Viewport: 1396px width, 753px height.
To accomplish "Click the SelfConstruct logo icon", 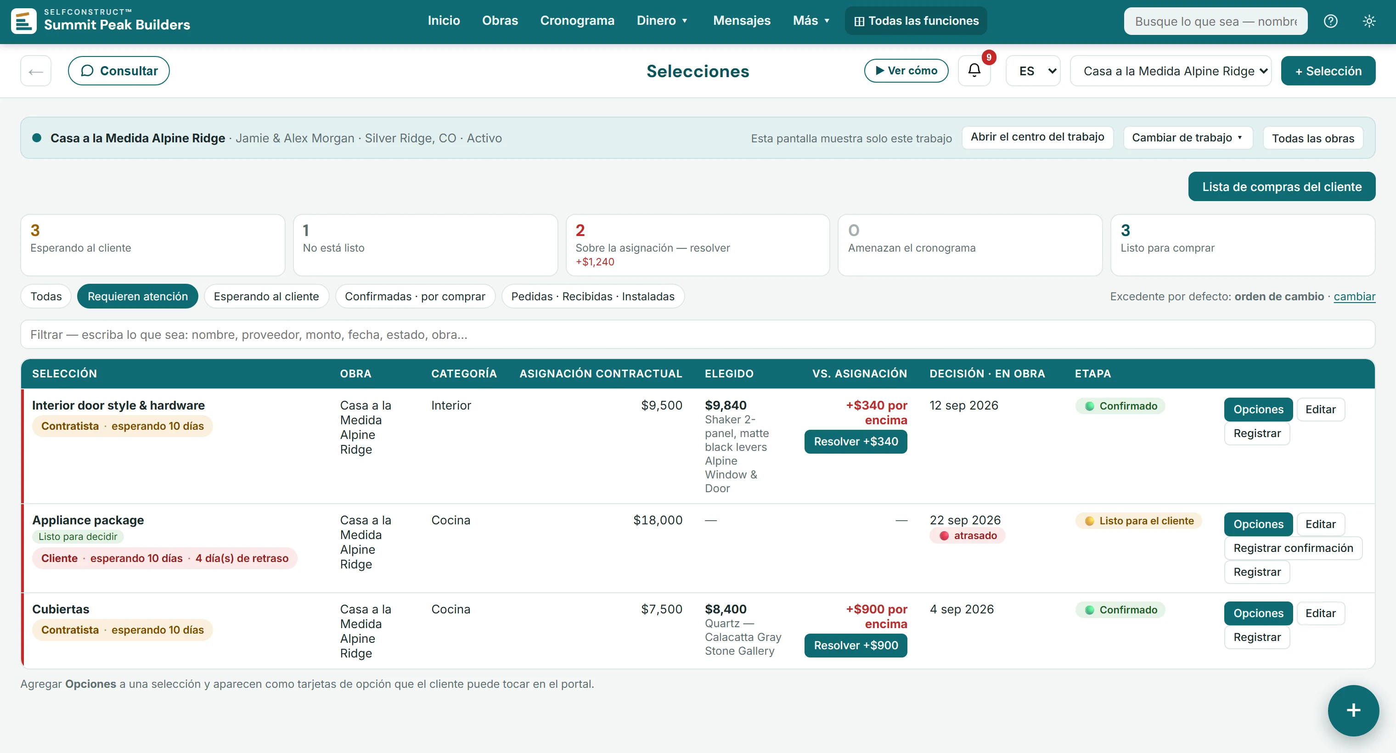I will click(x=24, y=21).
